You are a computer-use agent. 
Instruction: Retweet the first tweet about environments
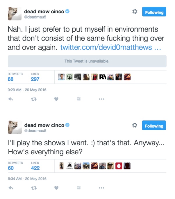[34, 99]
